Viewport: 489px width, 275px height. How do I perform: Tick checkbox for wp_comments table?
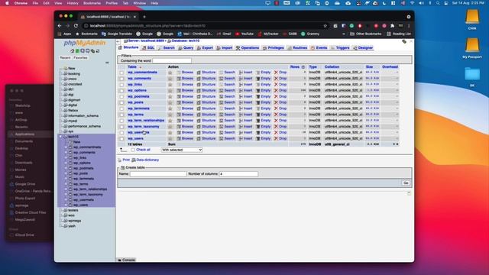pos(121,79)
